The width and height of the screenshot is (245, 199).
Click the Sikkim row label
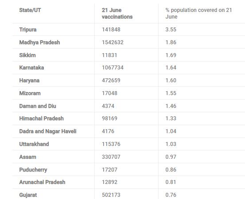[27, 55]
